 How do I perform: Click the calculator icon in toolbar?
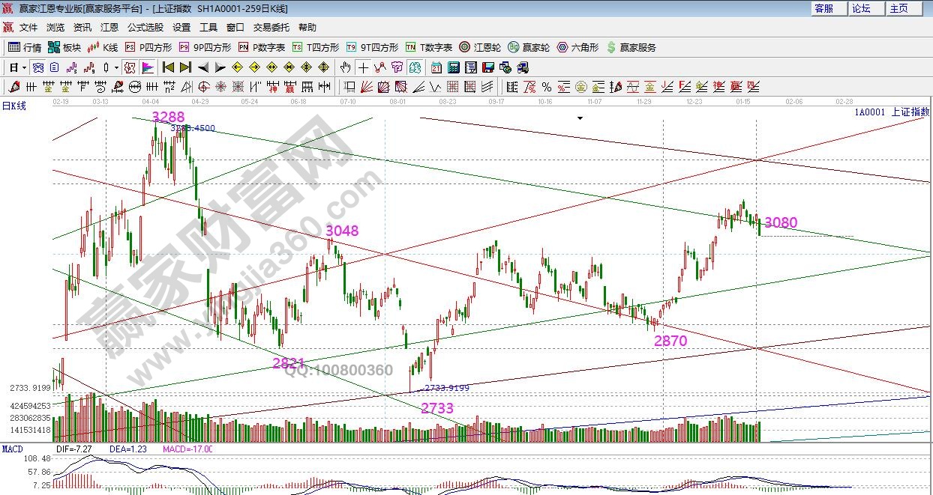(452, 67)
